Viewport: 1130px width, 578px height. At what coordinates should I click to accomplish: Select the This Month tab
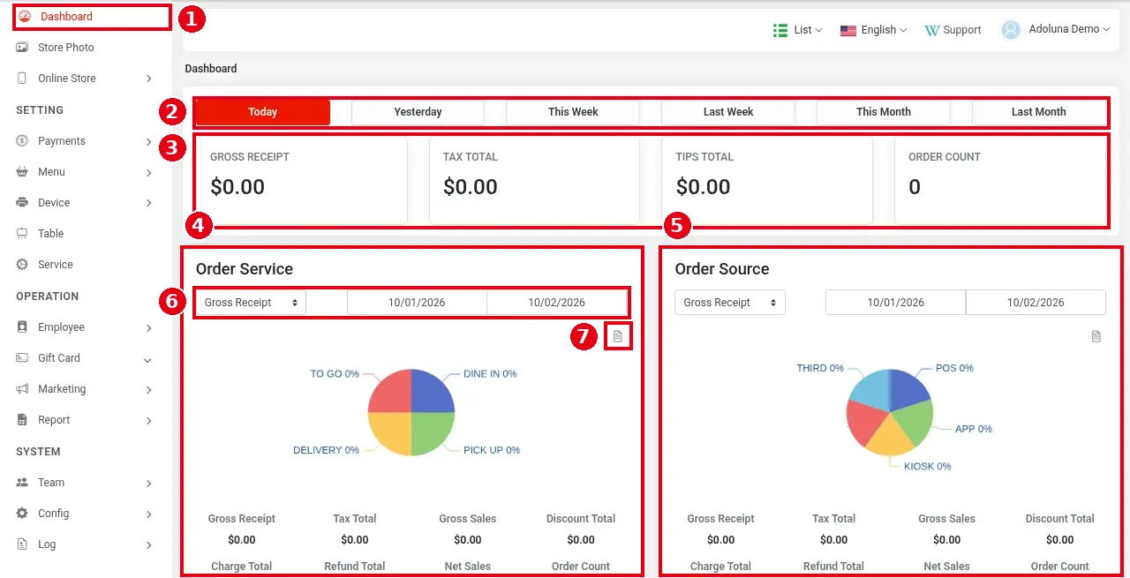[884, 112]
